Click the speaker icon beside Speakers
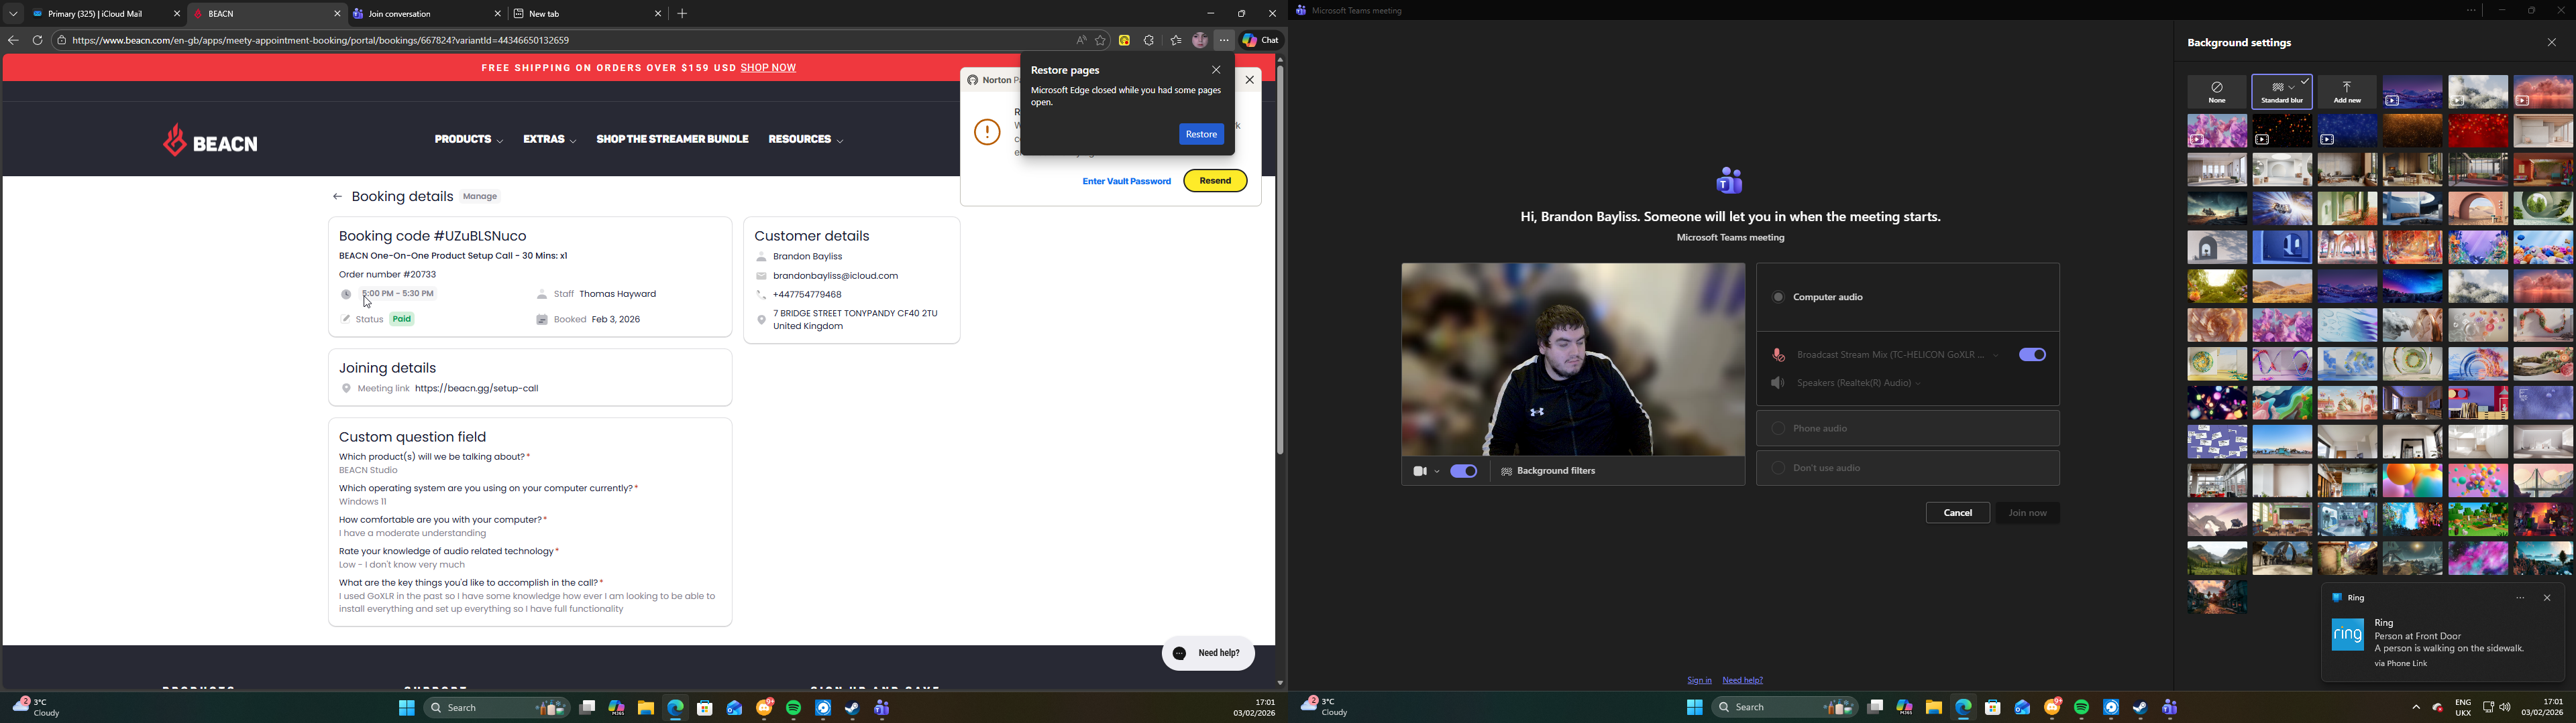This screenshot has height=723, width=2576. coord(1777,383)
